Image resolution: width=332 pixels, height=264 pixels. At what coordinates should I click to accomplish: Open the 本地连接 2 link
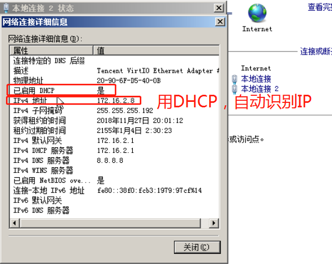(x=260, y=89)
